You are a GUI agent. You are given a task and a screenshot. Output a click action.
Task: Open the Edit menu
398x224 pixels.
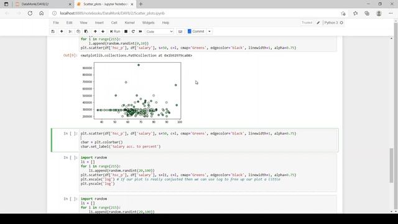[69, 22]
